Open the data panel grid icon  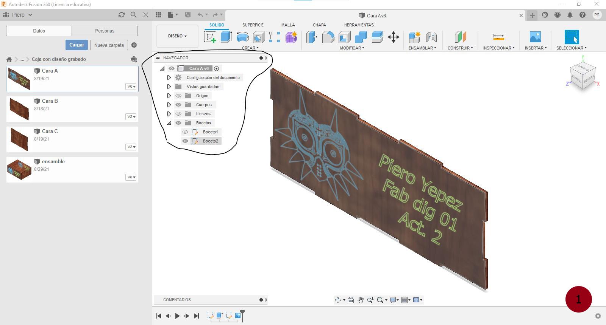tap(158, 15)
